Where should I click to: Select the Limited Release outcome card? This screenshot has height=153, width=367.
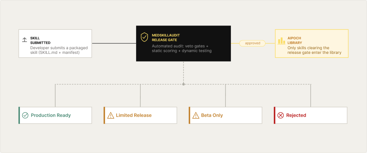click(140, 115)
